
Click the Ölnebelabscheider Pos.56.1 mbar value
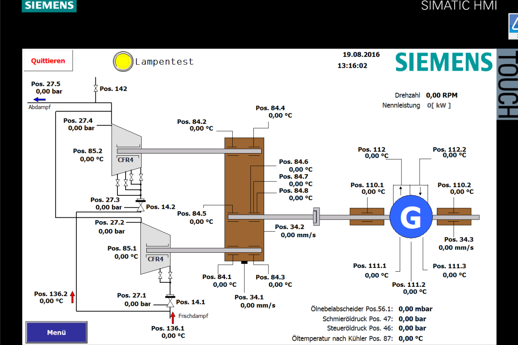click(x=415, y=309)
